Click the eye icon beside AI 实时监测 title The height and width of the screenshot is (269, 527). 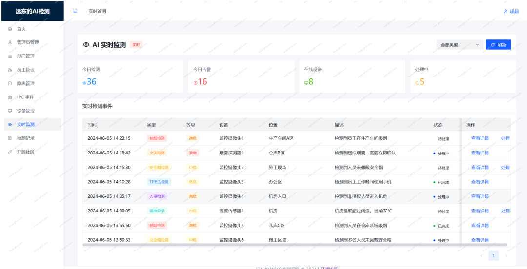coord(86,45)
